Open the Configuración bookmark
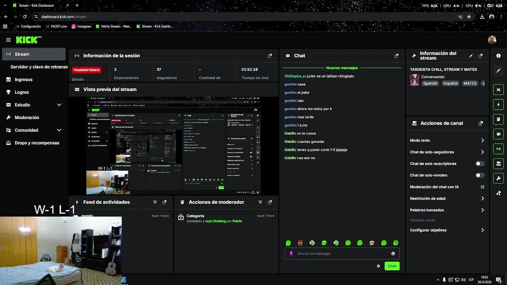507x285 pixels. (28, 27)
